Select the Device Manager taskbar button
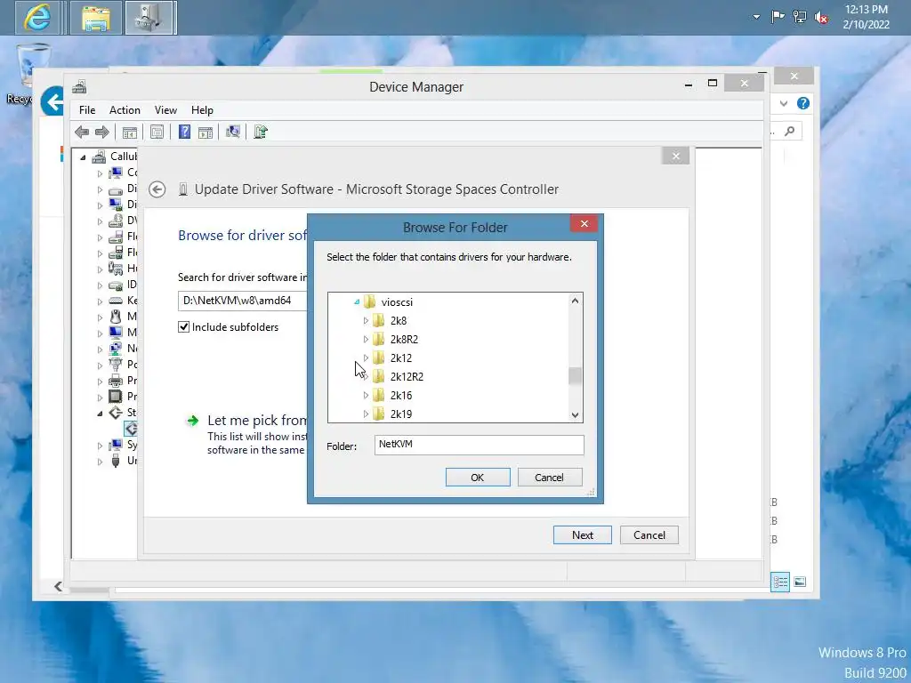 pyautogui.click(x=149, y=18)
